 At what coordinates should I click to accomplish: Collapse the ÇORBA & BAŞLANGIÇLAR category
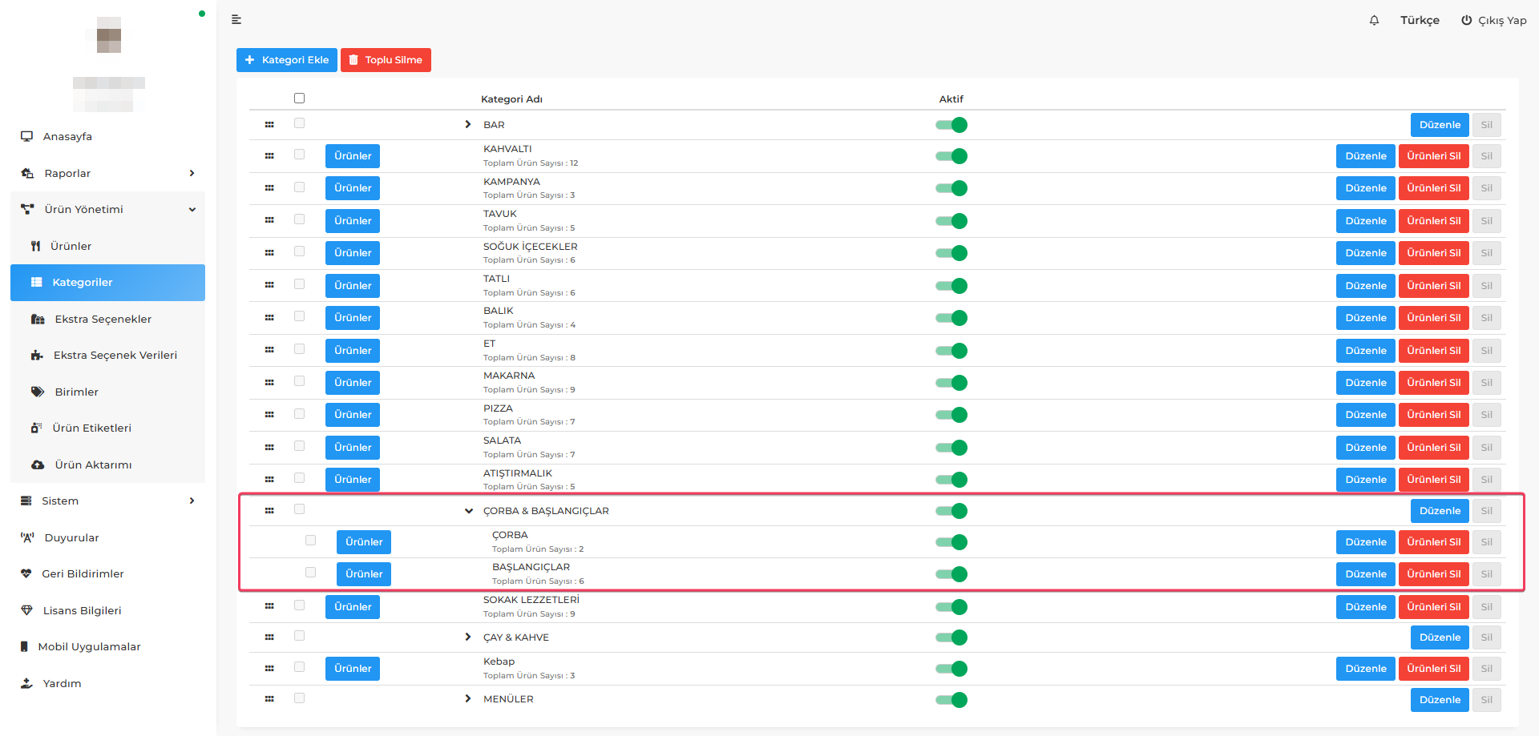pos(469,511)
